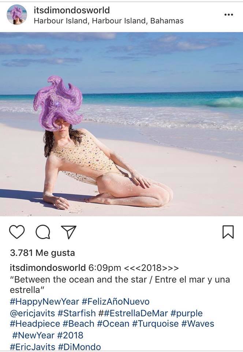The width and height of the screenshot is (243, 352).
Task: Open itsdimondosworld username in header
Action: [72, 10]
